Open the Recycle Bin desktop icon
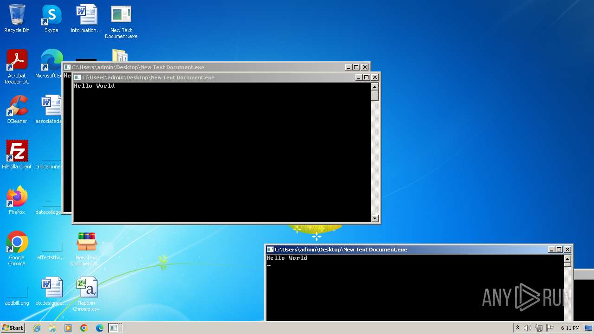594x334 pixels. pyautogui.click(x=17, y=19)
